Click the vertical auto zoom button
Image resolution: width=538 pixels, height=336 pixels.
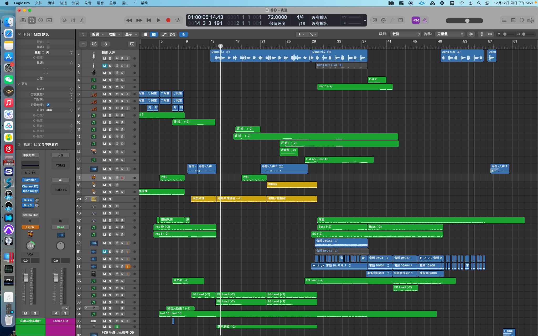pyautogui.click(x=482, y=34)
